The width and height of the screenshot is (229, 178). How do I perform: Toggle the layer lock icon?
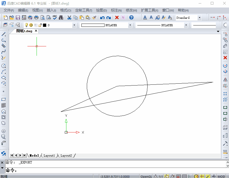[40, 25]
